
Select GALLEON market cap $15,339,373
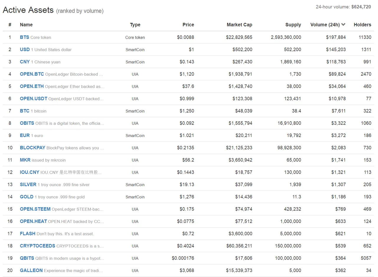click(239, 270)
